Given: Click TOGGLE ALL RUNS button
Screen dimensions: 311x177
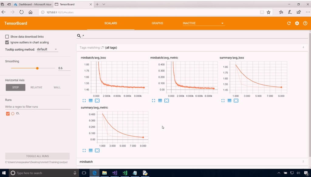Looking at the screenshot, I should pyautogui.click(x=37, y=156).
